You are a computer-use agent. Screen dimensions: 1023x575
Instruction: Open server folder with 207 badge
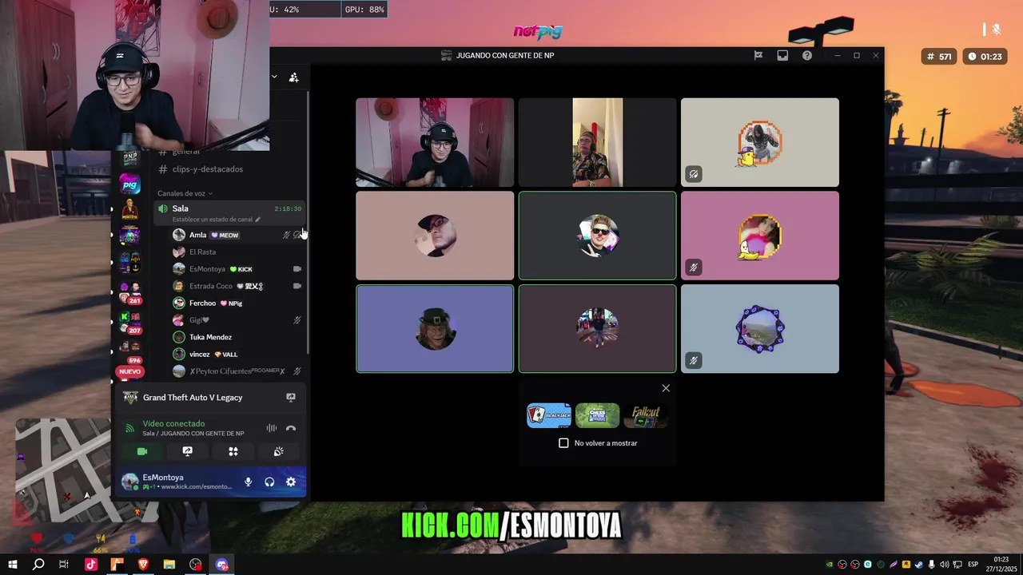pyautogui.click(x=129, y=323)
